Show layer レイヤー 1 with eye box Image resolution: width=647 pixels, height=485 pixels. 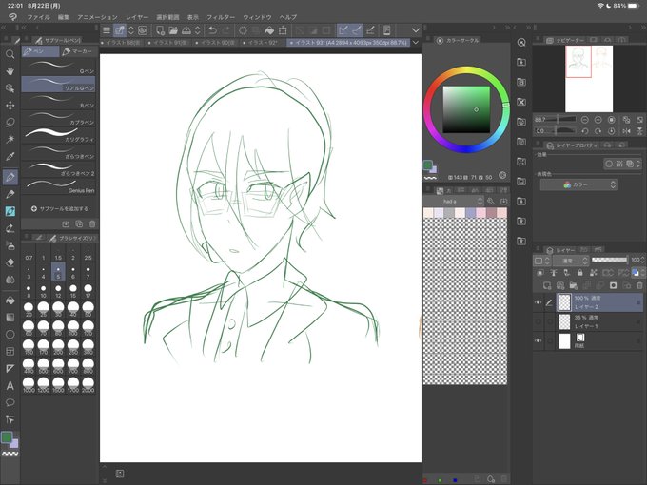(x=539, y=321)
